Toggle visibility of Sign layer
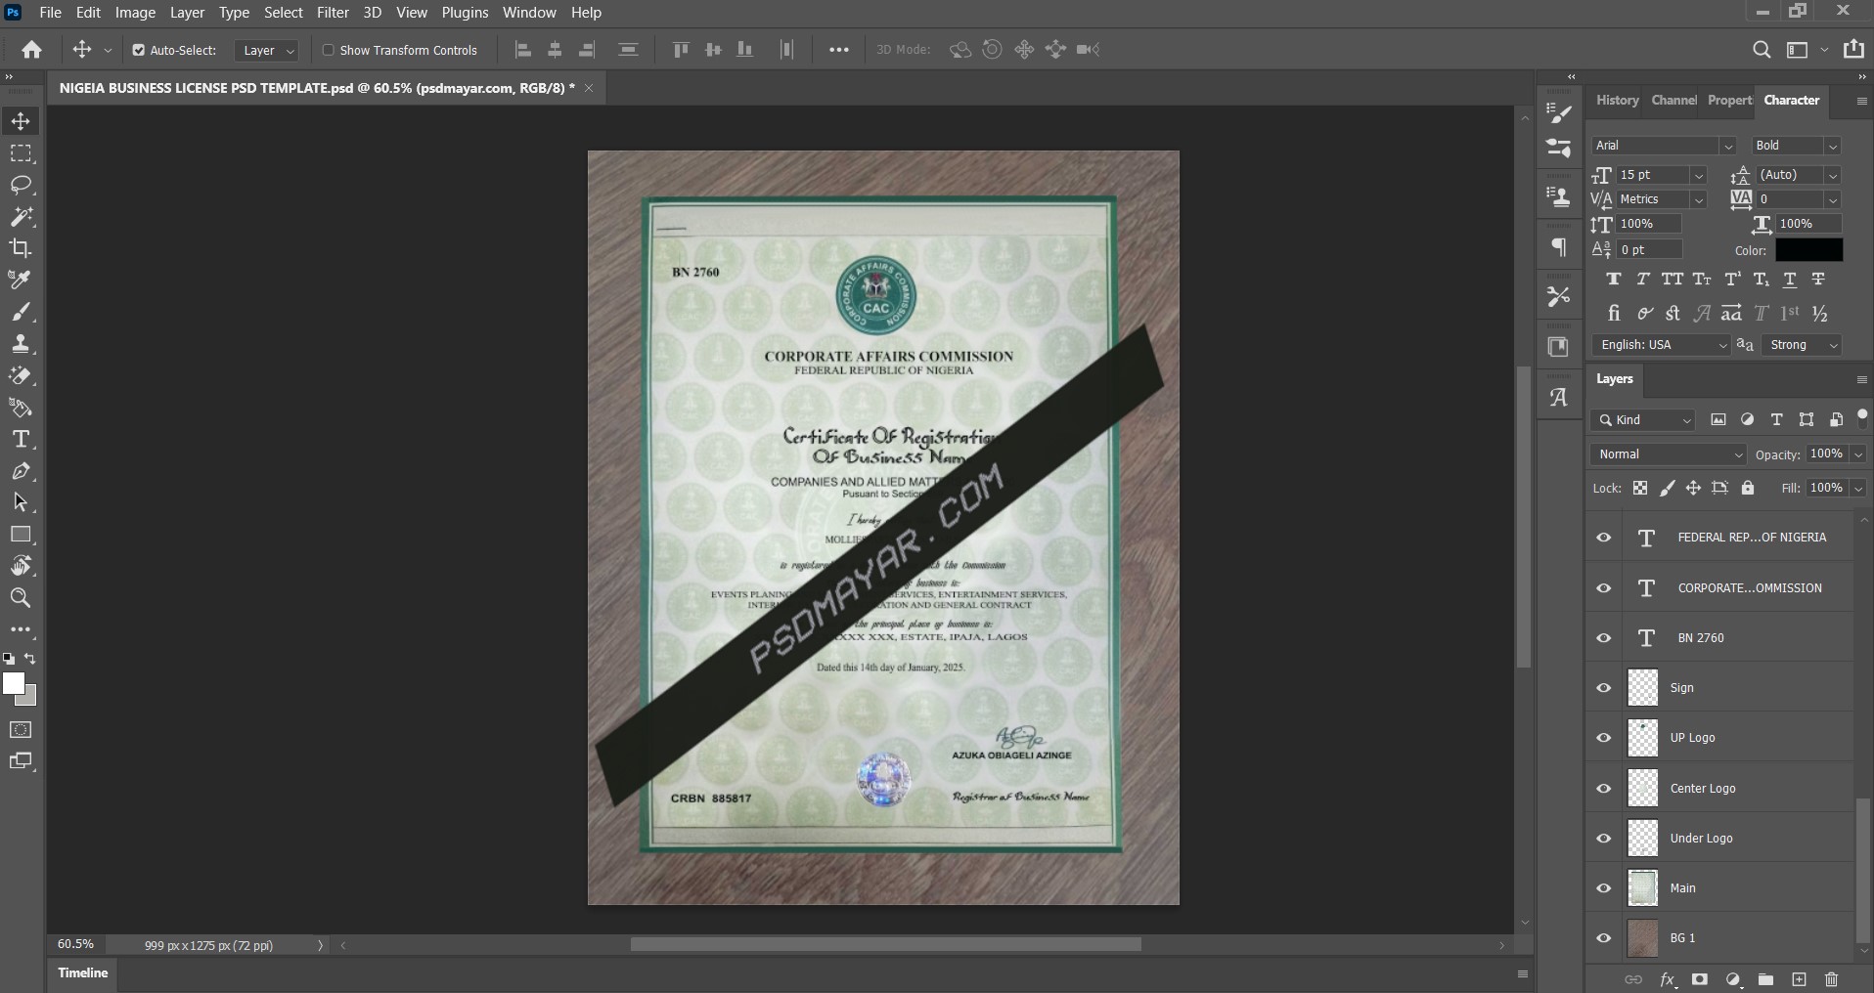 tap(1604, 688)
